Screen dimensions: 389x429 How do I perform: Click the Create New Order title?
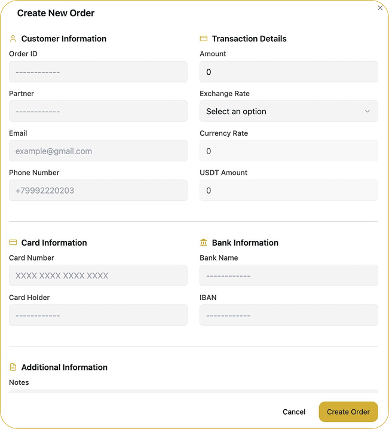coord(56,13)
